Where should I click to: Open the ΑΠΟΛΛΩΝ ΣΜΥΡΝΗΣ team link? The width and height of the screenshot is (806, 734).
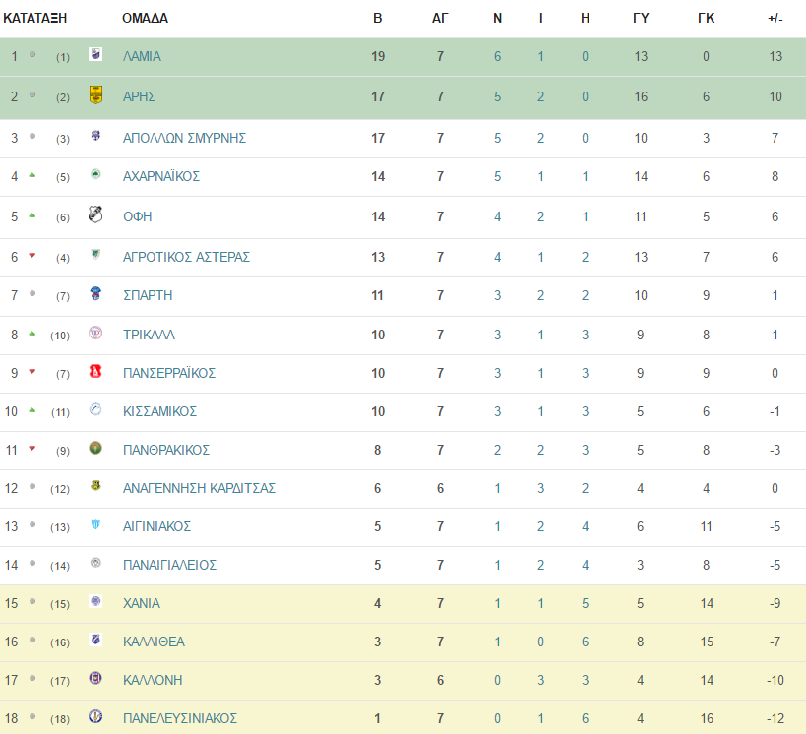(184, 138)
